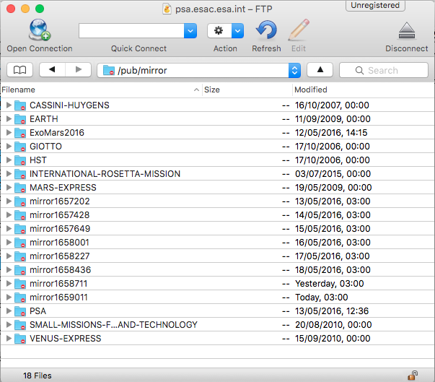
Task: Expand the CASSINI-HUYGENS folder triangle
Action: tap(9, 105)
